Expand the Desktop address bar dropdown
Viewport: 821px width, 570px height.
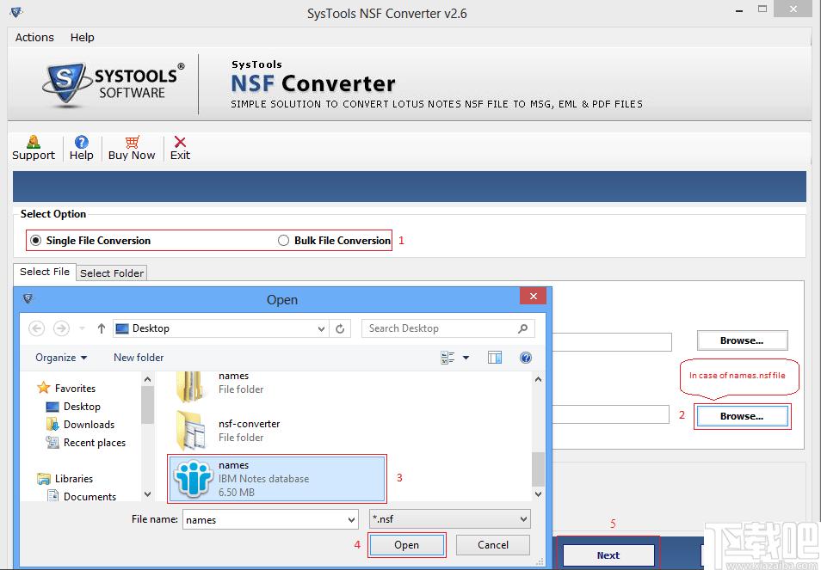(322, 329)
